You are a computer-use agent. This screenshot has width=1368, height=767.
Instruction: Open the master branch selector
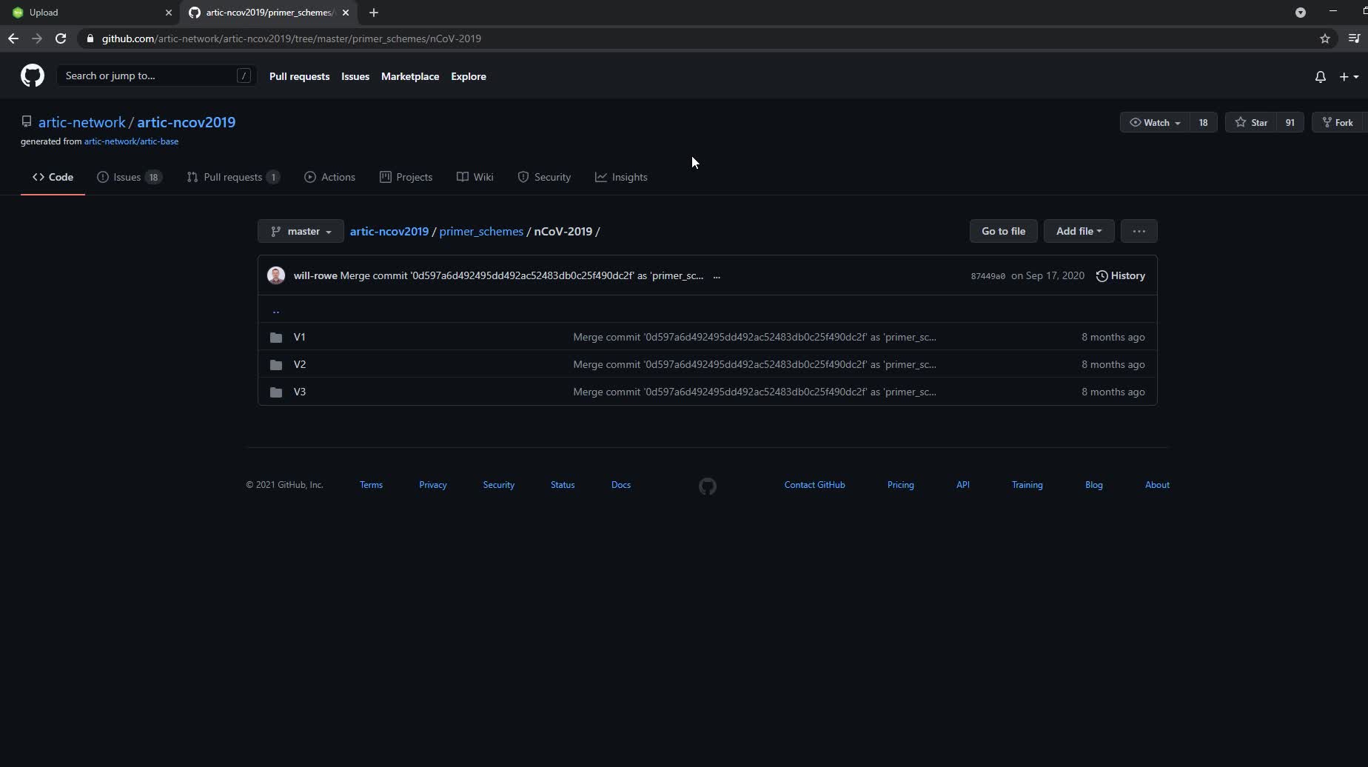tap(301, 231)
